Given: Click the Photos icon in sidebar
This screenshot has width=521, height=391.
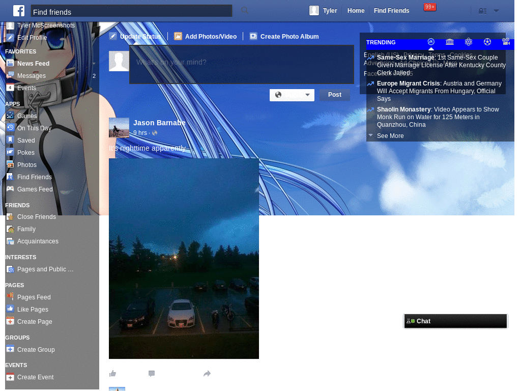Looking at the screenshot, I should point(10,164).
